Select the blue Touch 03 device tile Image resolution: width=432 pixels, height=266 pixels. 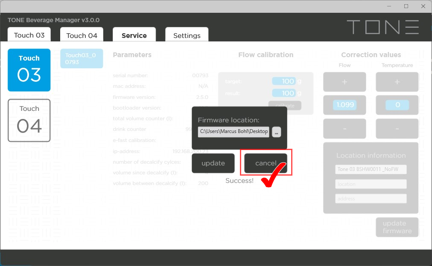(29, 70)
